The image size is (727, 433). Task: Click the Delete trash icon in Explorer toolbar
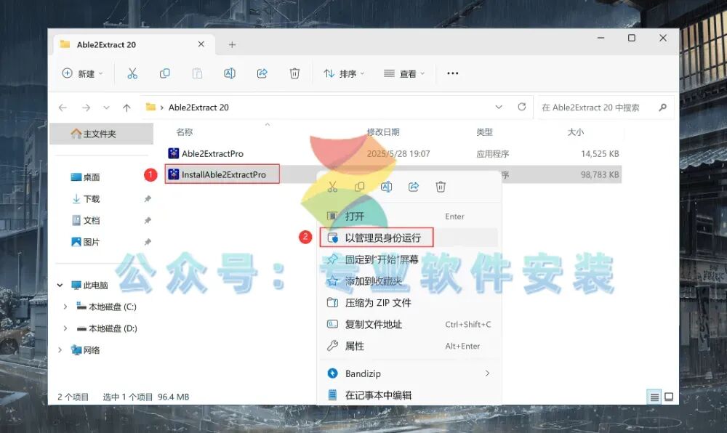click(x=294, y=73)
